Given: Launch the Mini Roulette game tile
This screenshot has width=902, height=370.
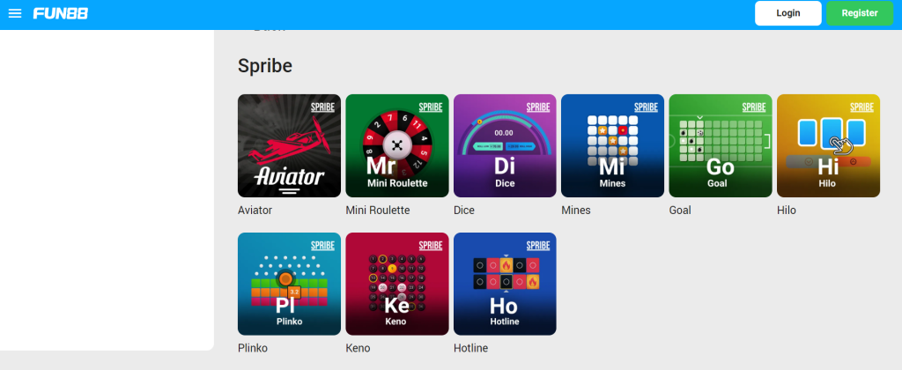Looking at the screenshot, I should (x=396, y=145).
